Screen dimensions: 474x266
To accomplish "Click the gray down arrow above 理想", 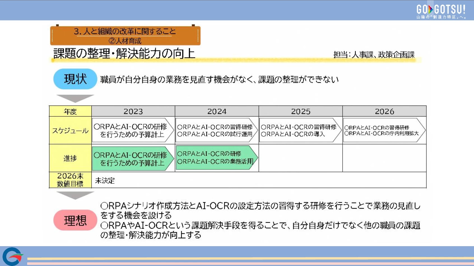I will point(75,195).
